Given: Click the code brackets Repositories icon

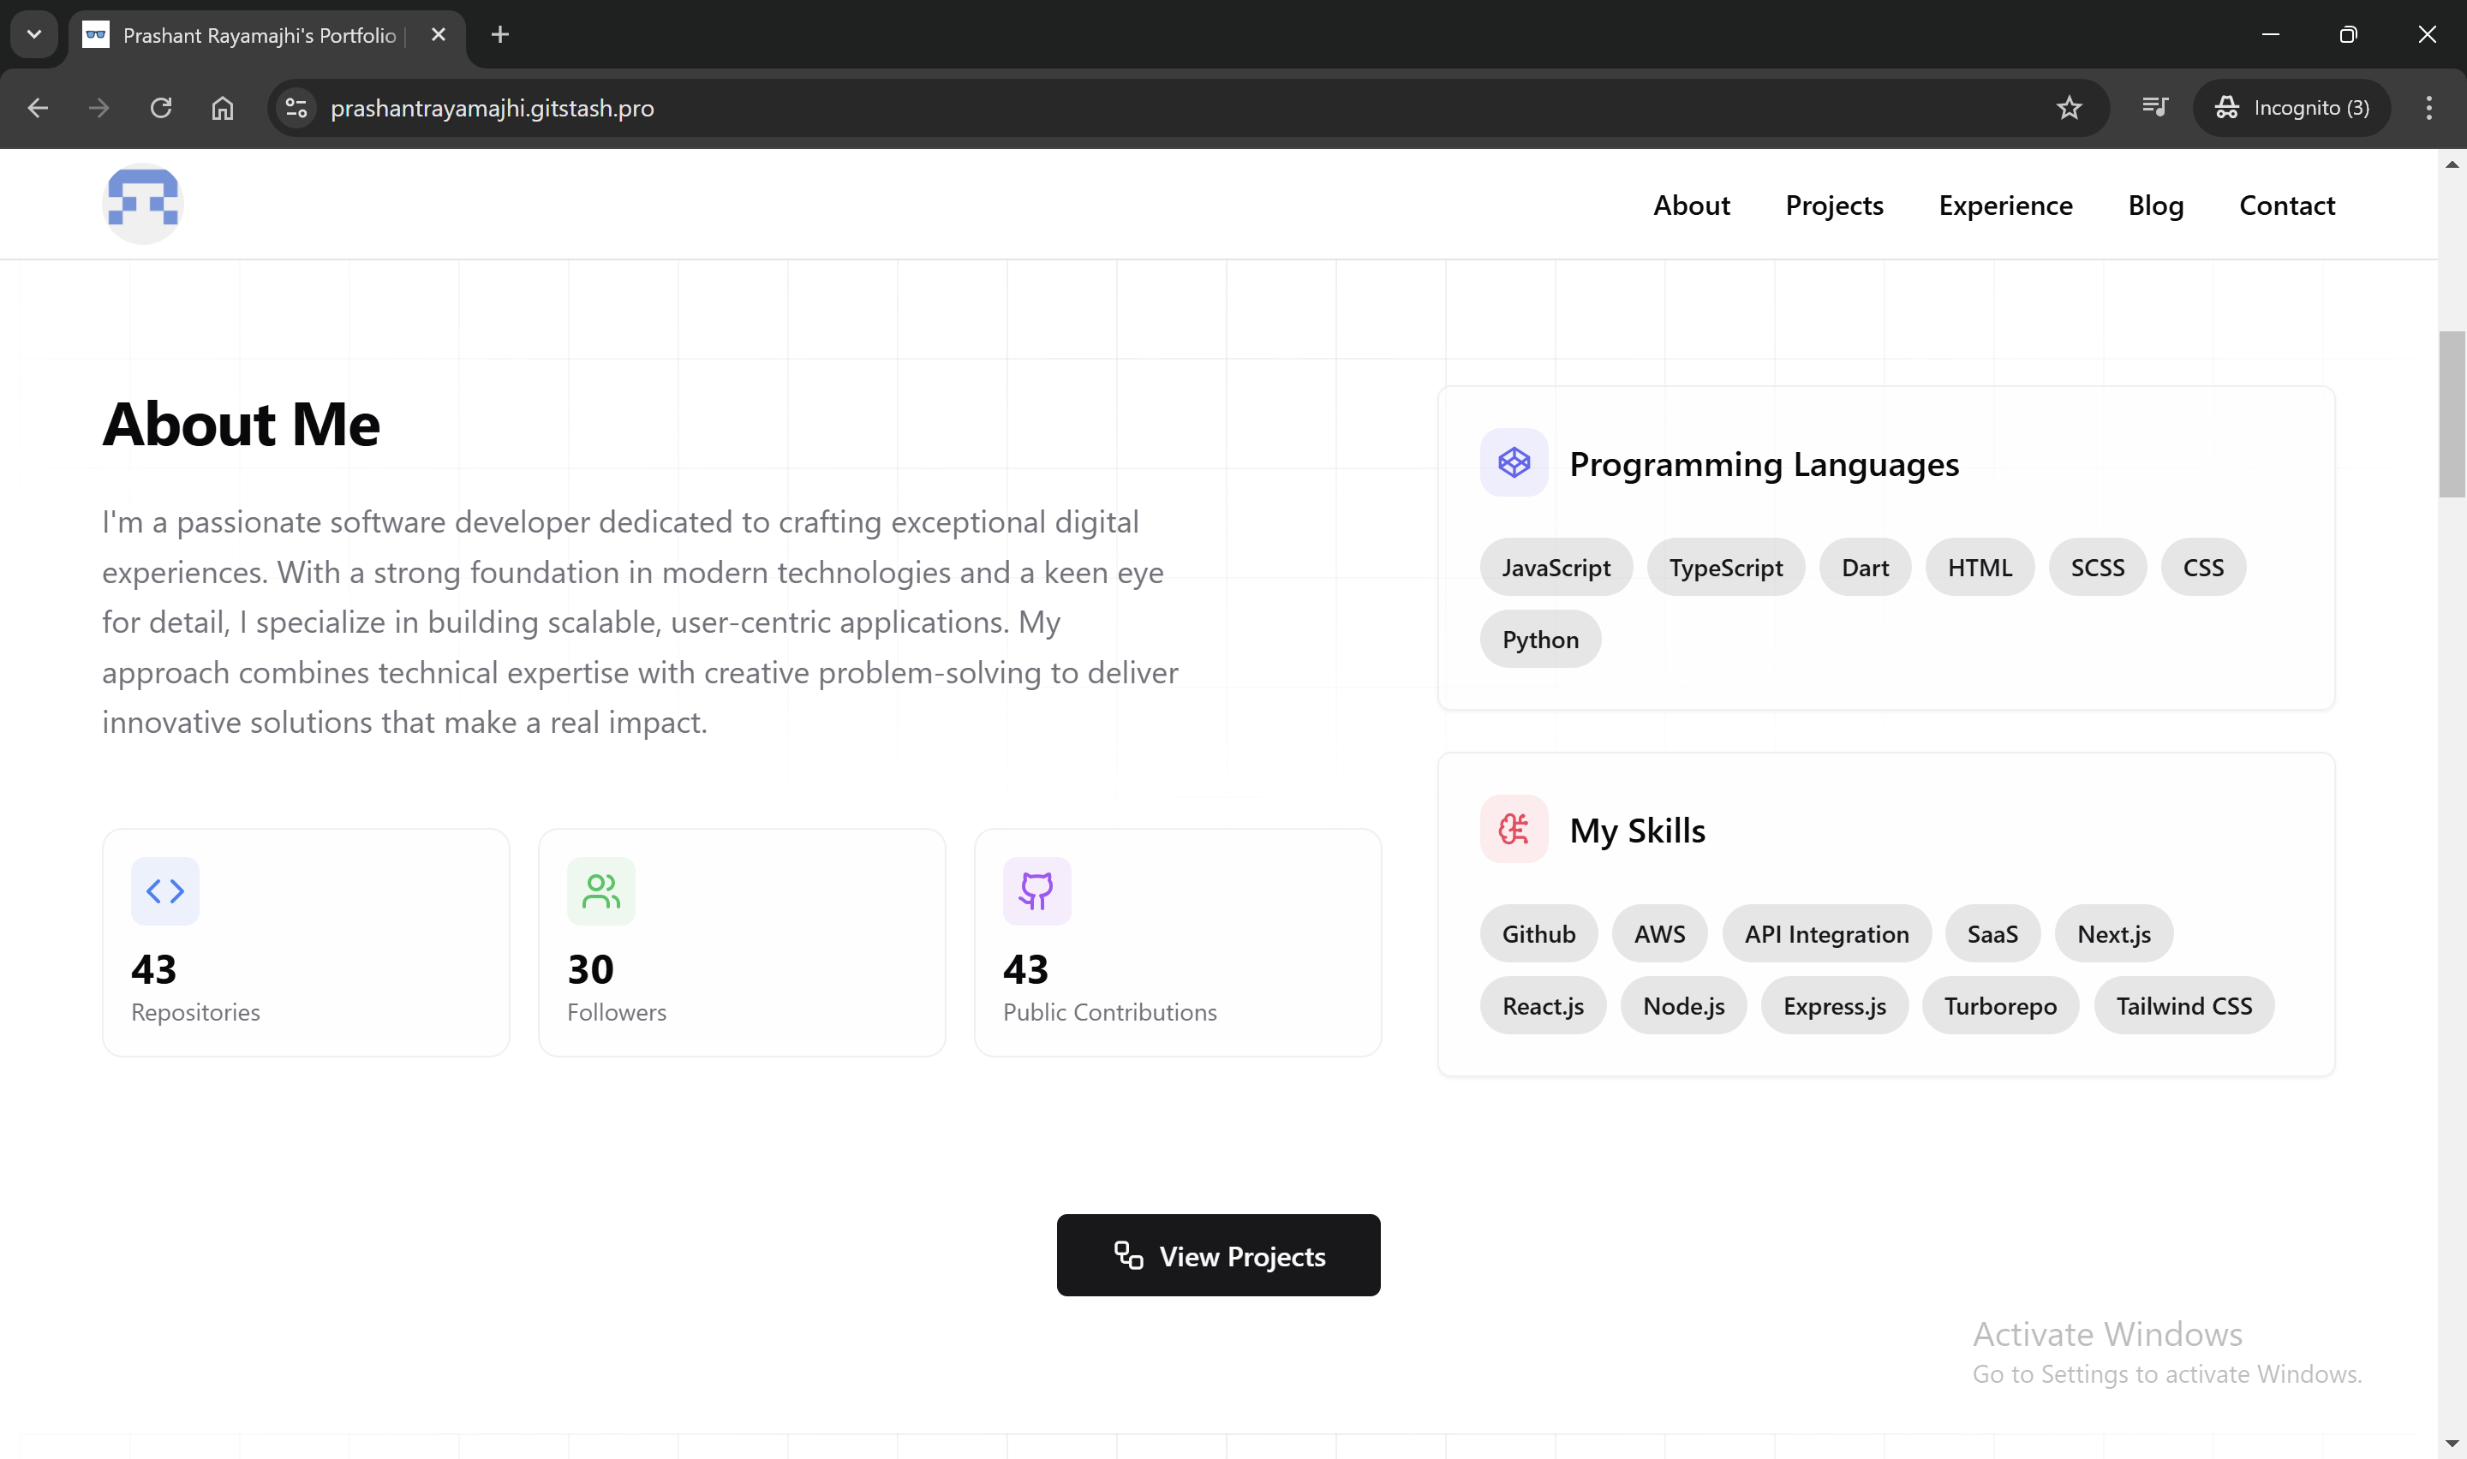Looking at the screenshot, I should (165, 890).
